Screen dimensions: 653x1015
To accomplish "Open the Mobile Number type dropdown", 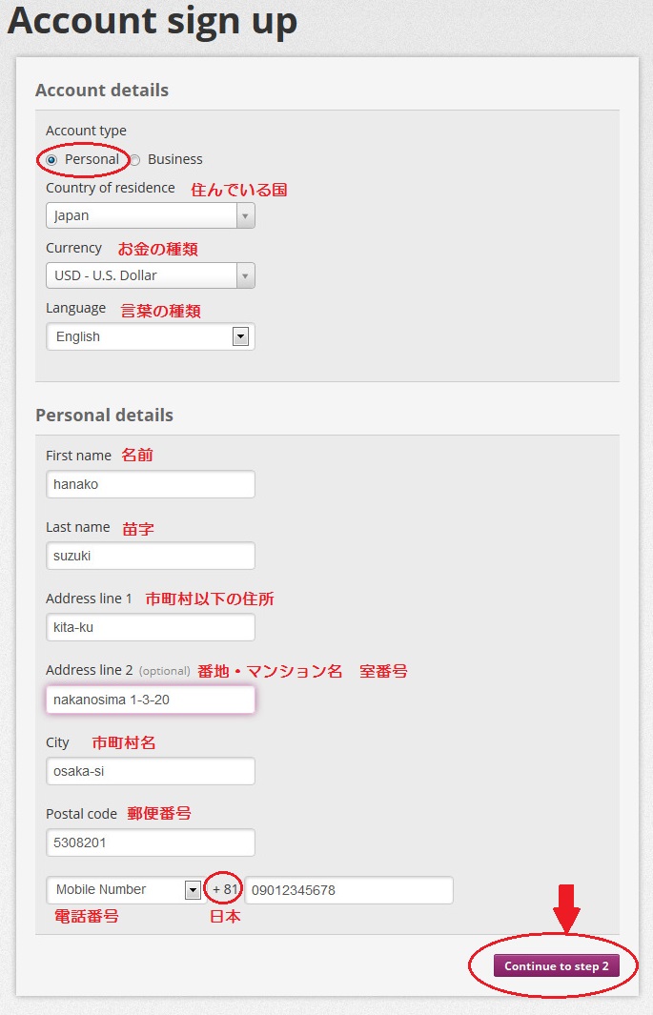I will point(114,890).
